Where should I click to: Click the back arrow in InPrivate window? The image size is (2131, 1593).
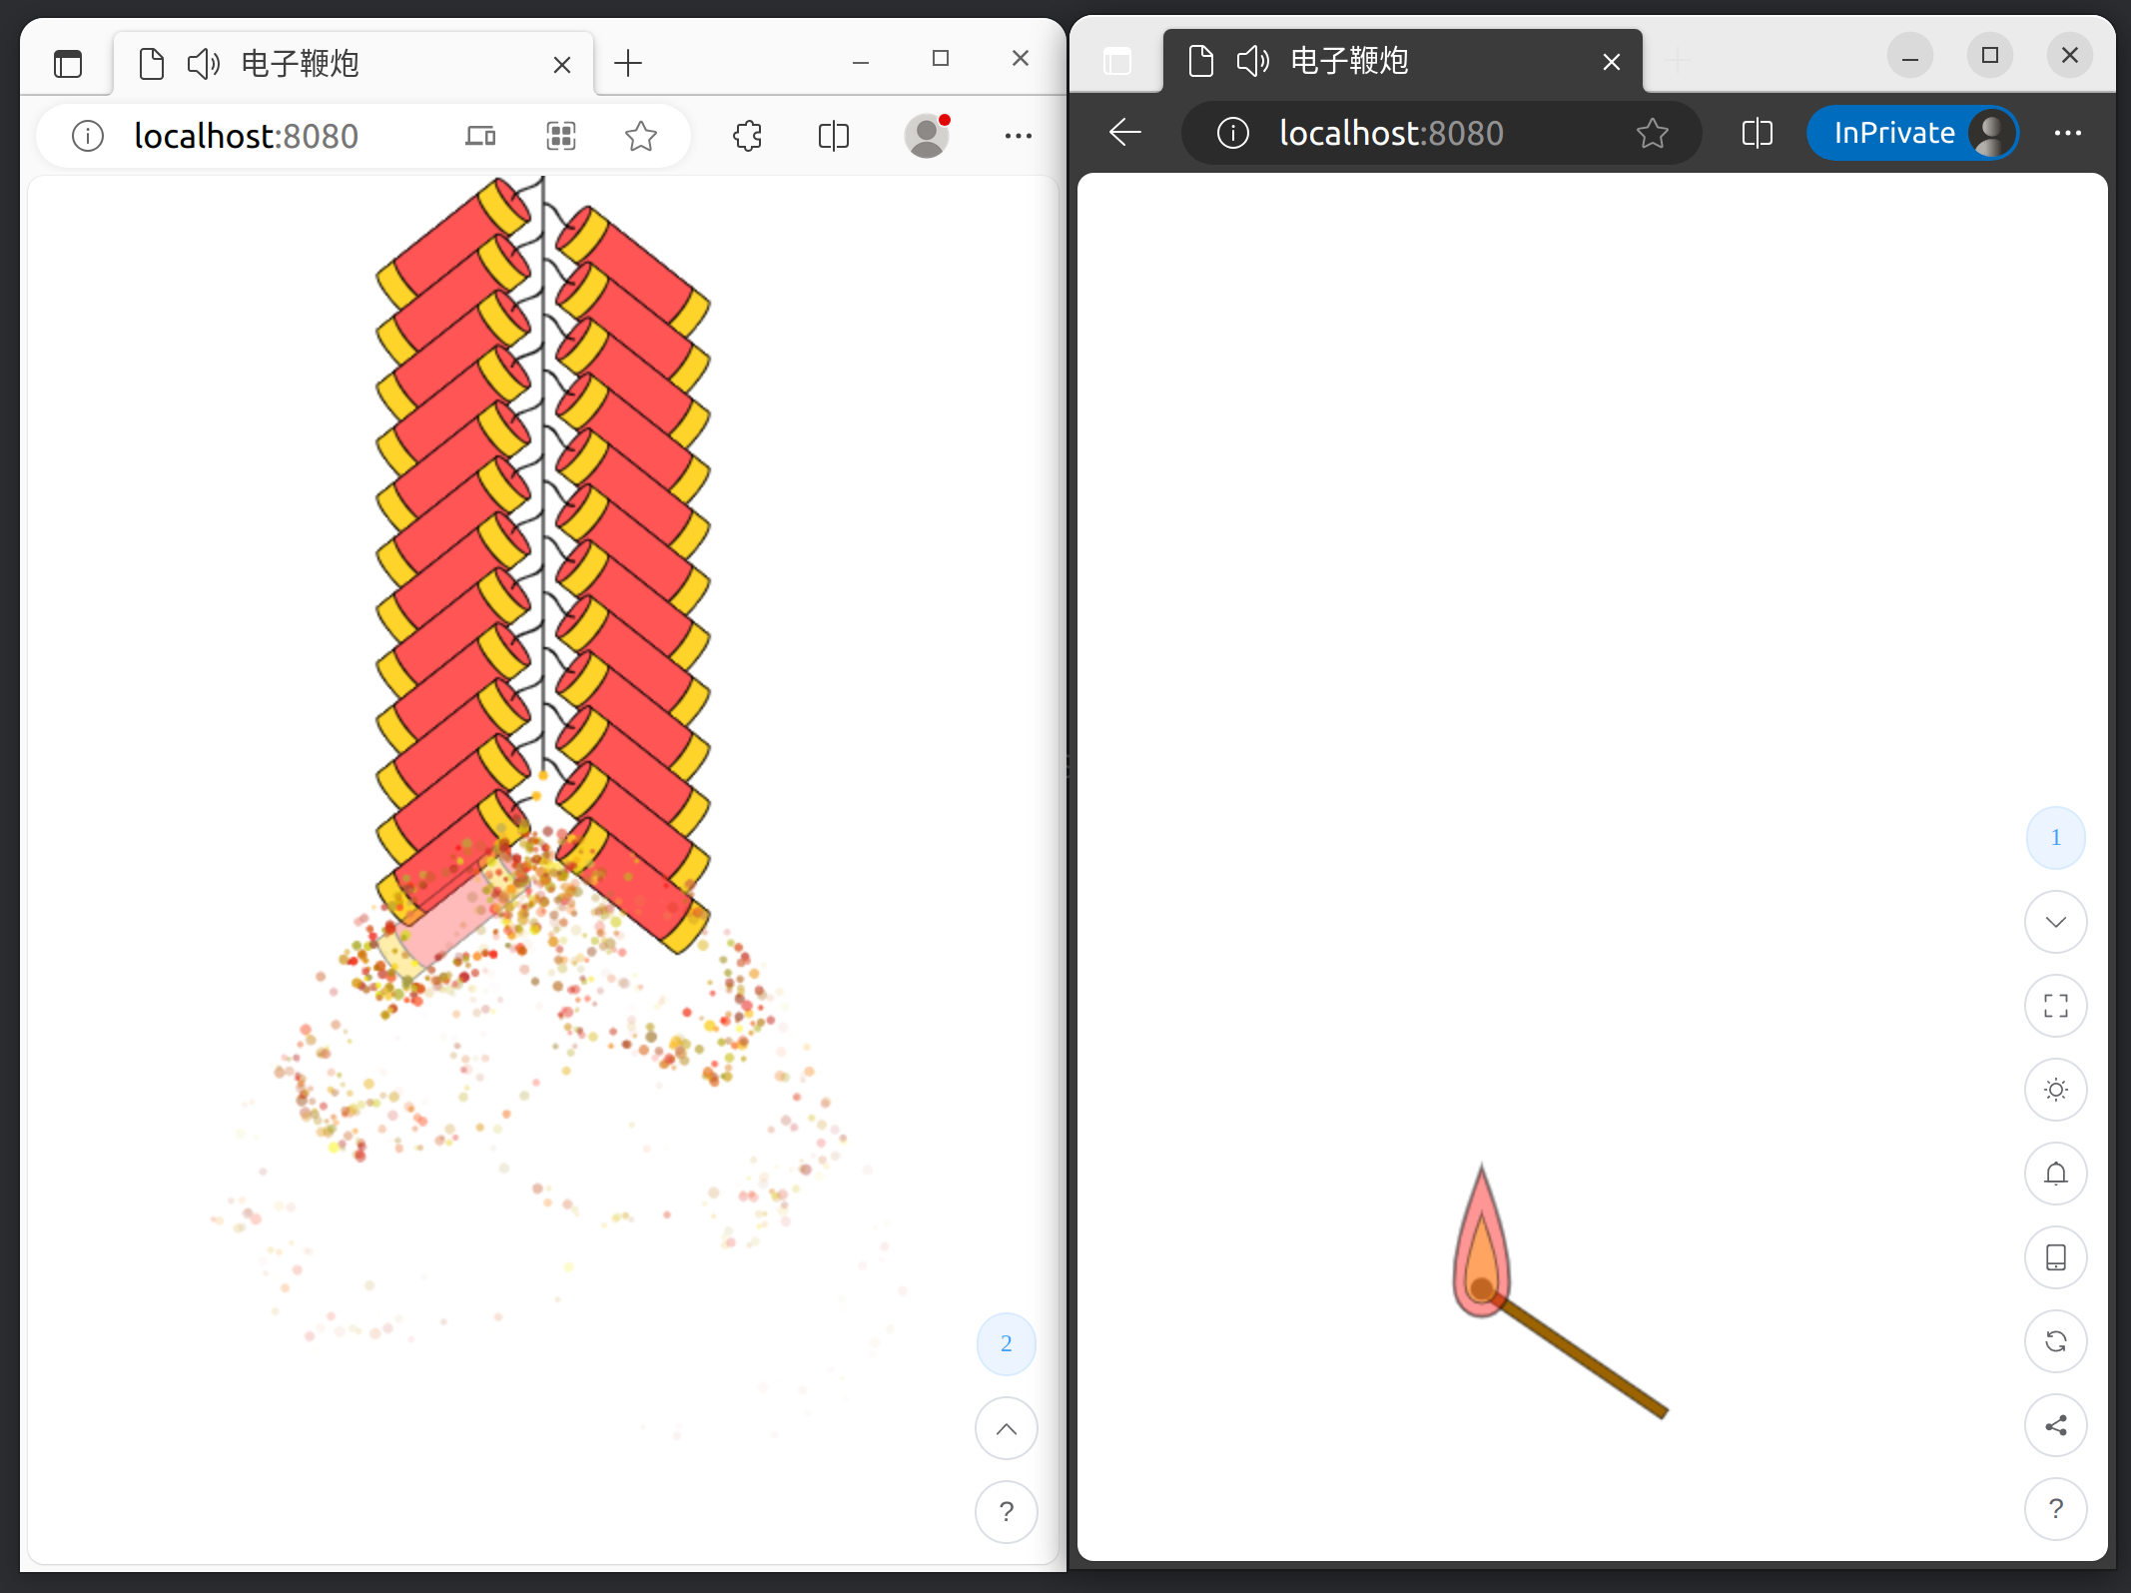click(x=1125, y=133)
